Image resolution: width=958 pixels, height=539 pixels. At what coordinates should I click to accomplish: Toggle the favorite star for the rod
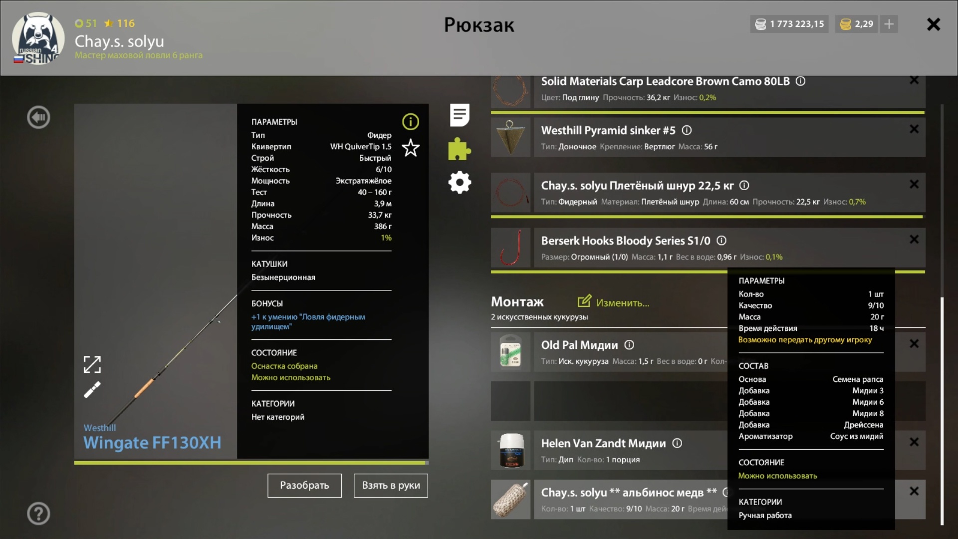point(411,148)
